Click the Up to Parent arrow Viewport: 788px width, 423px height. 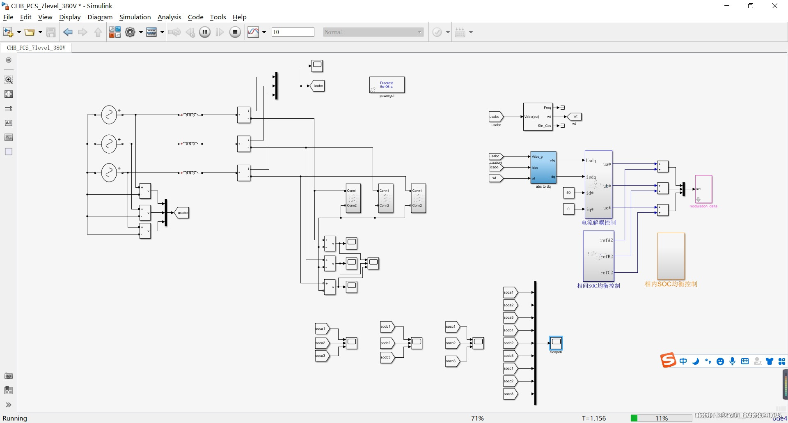(x=98, y=32)
